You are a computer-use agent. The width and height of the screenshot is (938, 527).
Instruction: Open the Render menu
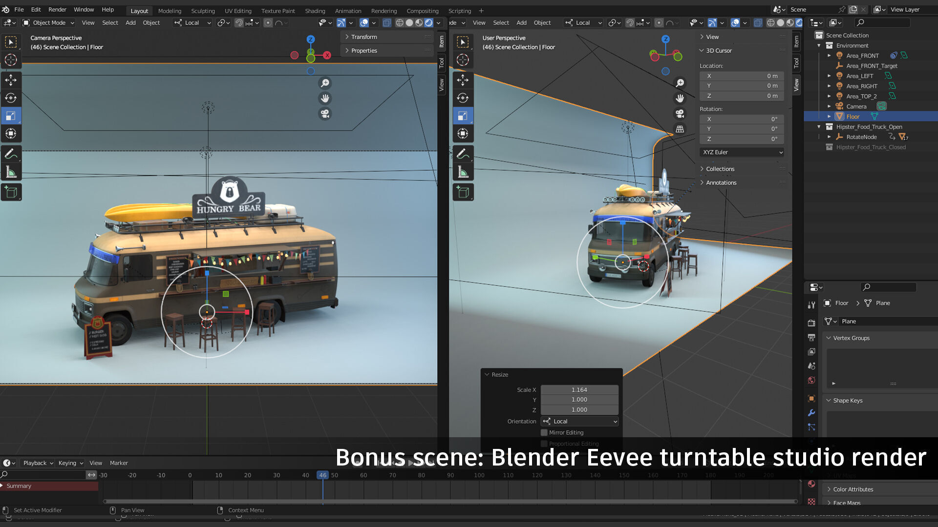[57, 9]
